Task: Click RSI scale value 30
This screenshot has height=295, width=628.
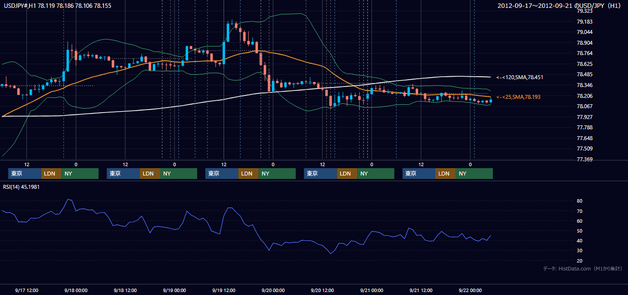Action: coord(579,251)
